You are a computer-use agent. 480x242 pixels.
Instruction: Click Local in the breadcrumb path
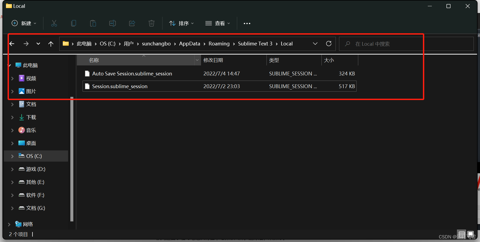pyautogui.click(x=287, y=44)
